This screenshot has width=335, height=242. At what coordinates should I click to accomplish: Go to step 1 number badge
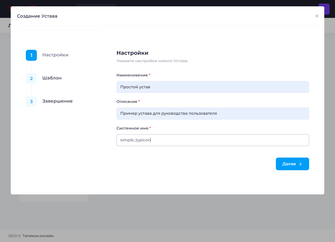[31, 55]
